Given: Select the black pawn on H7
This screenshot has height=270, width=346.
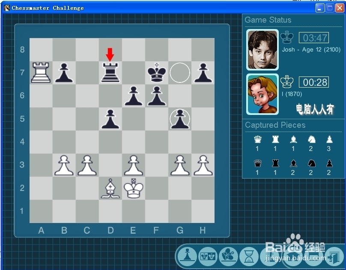Looking at the screenshot, I should [203, 73].
